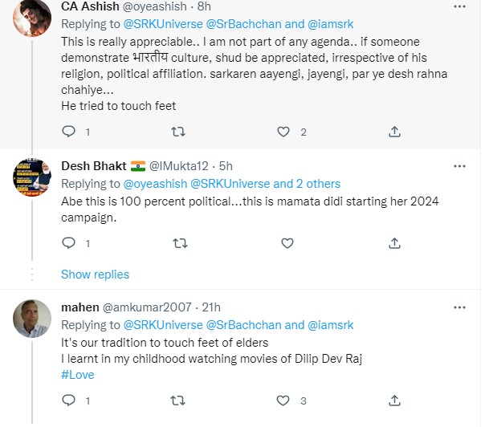Reply to CA Ashish's tweet

click(x=69, y=132)
